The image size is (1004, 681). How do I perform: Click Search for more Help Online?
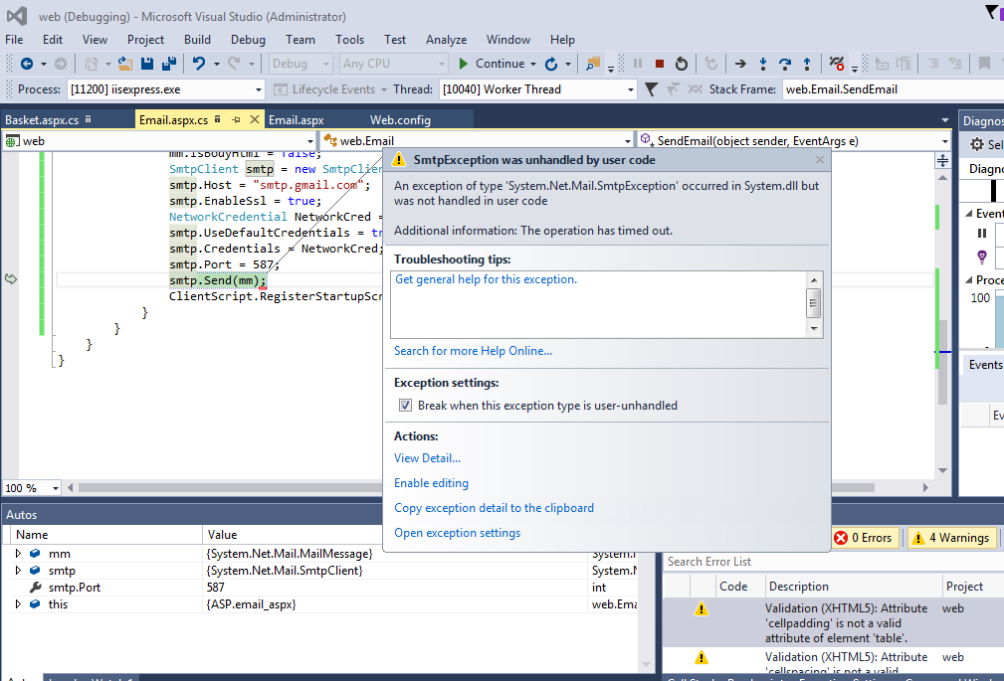[474, 351]
